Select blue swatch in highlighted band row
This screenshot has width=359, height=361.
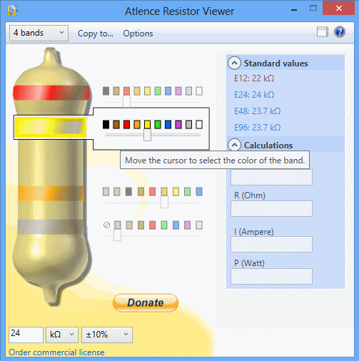(168, 124)
